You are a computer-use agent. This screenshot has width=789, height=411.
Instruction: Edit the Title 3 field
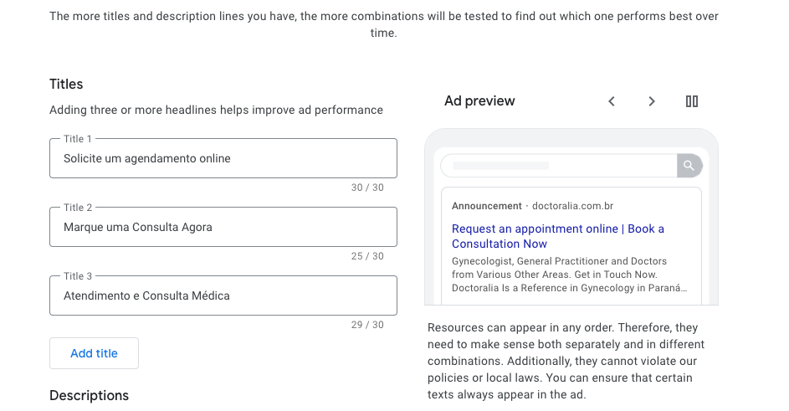click(223, 295)
